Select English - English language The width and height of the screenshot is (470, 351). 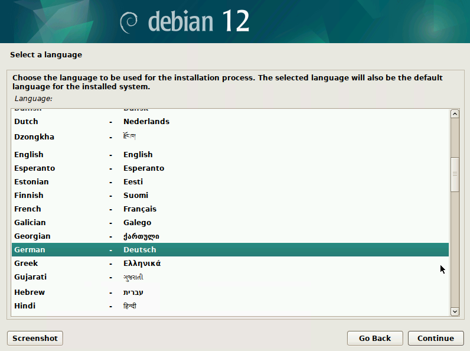tap(230, 154)
